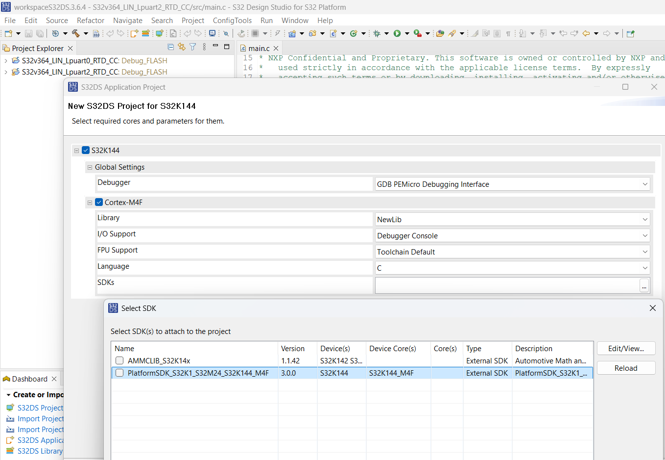
Task: Open the I/O Support dropdown
Action: pyautogui.click(x=513, y=236)
